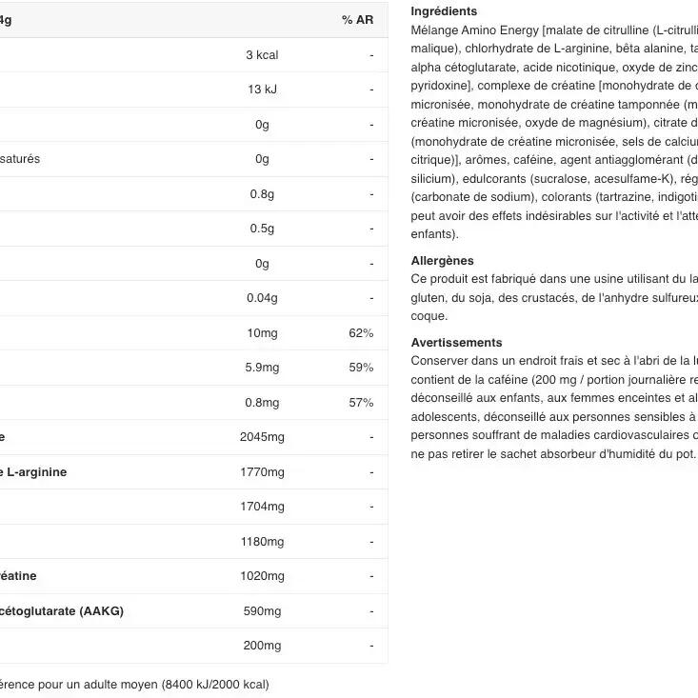Viewport: 698px width, 698px height.
Task: Click the 2045mg amount cell
Action: coord(262,437)
